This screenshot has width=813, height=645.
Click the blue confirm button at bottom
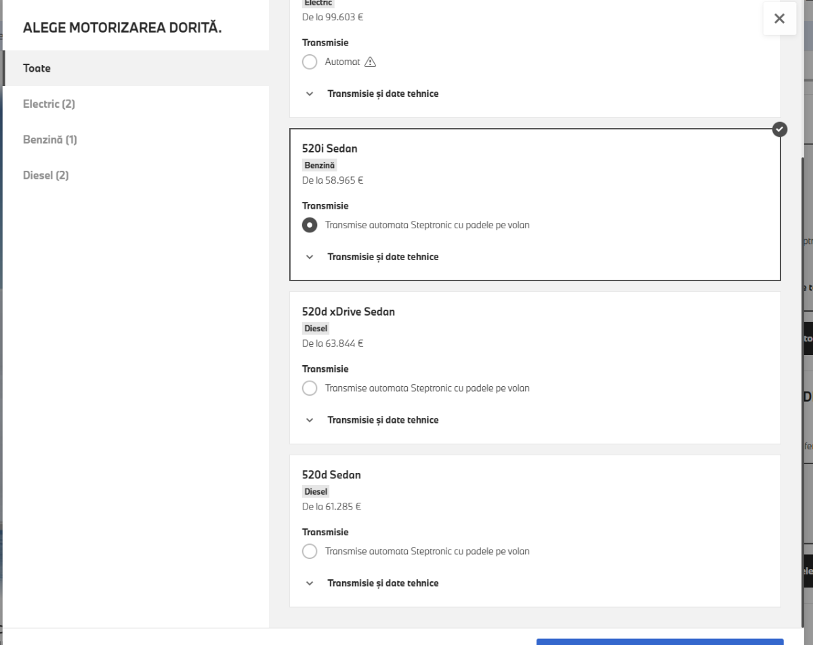(660, 641)
